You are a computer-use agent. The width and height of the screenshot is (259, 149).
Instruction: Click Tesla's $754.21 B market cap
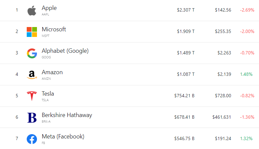pyautogui.click(x=184, y=96)
